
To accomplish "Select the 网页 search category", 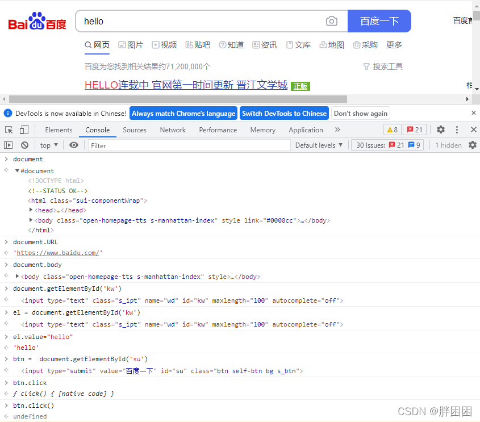I will (x=97, y=45).
